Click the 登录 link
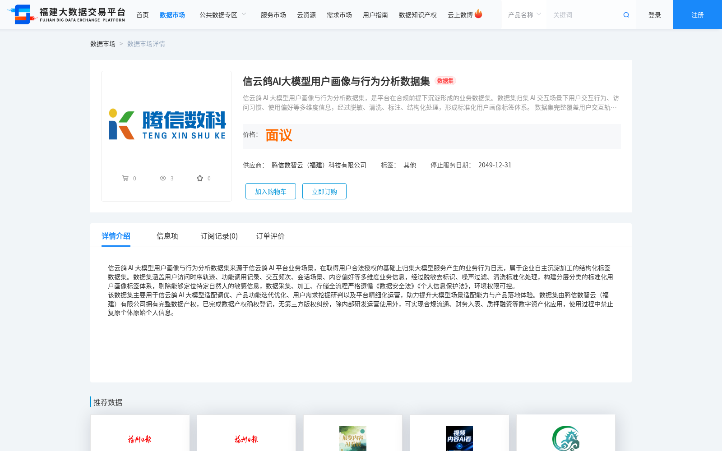 (655, 15)
